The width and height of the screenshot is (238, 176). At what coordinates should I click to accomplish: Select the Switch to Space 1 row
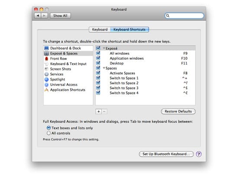[x=145, y=78]
